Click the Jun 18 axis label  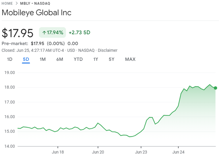pyautogui.click(x=58, y=152)
